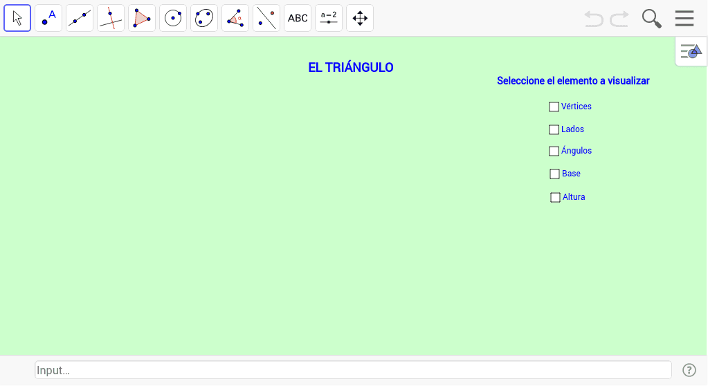
Task: Select the Circle with center tool
Action: 173,18
